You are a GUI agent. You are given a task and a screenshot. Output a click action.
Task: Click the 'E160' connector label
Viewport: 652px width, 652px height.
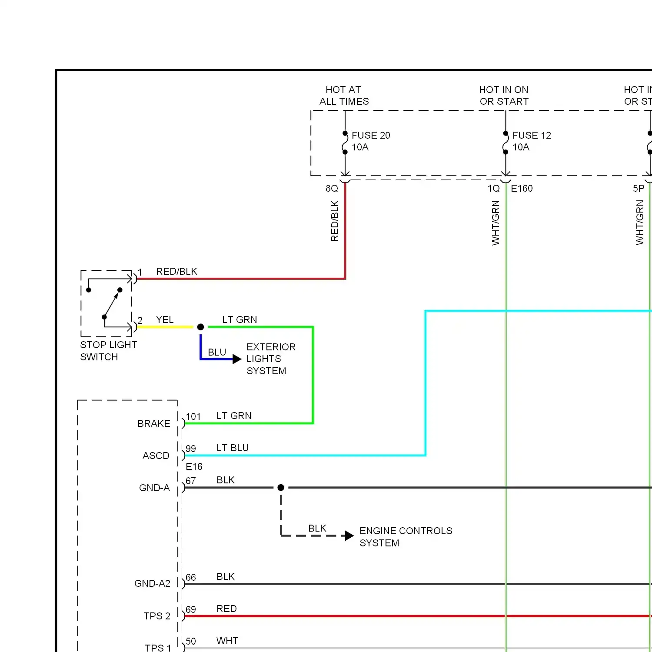coord(522,188)
